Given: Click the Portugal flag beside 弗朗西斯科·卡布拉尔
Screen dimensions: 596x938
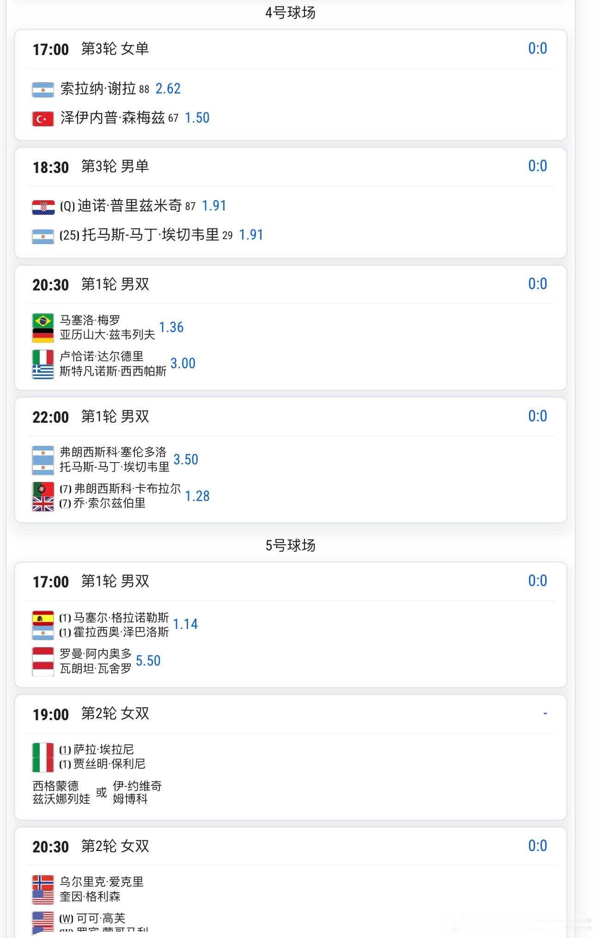Looking at the screenshot, I should [43, 489].
